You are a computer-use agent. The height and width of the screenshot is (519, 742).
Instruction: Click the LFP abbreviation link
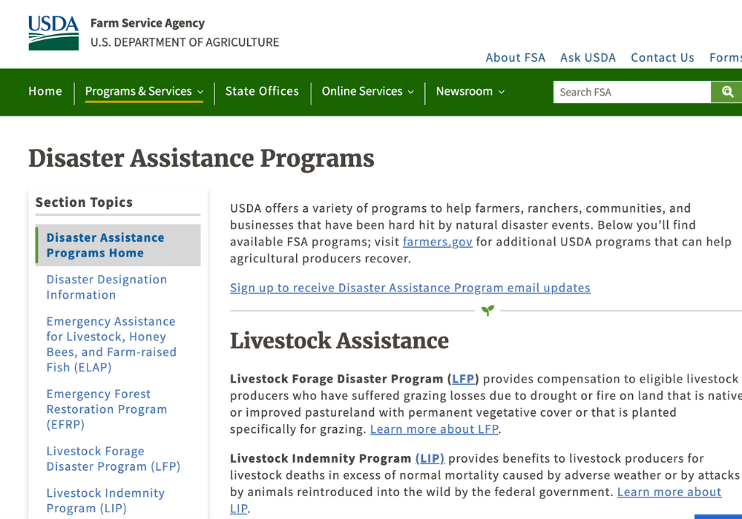pos(463,379)
